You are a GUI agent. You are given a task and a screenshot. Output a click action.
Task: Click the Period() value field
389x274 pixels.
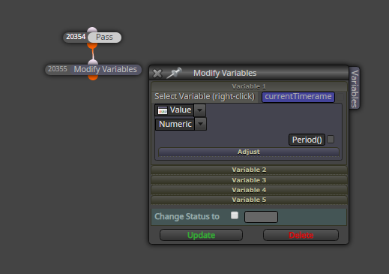point(307,140)
